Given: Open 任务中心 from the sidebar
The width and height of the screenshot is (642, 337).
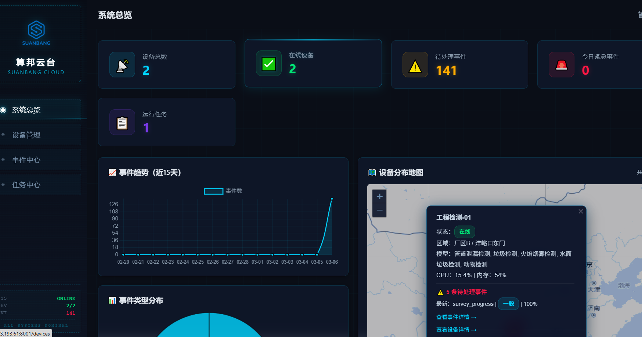Looking at the screenshot, I should [26, 184].
